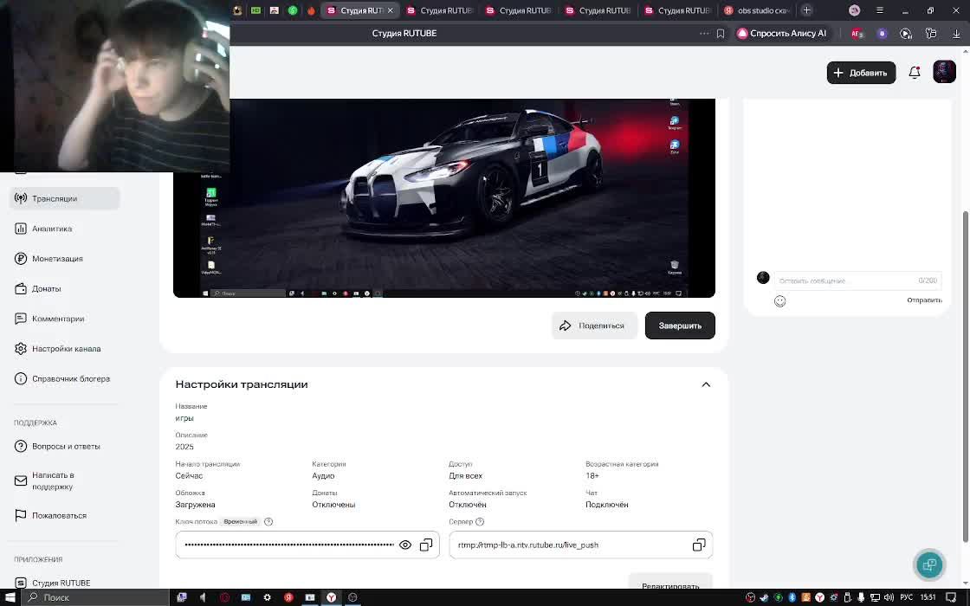Click the taskbar volume icon
Screen dimensions: 970x606
[x=889, y=597]
